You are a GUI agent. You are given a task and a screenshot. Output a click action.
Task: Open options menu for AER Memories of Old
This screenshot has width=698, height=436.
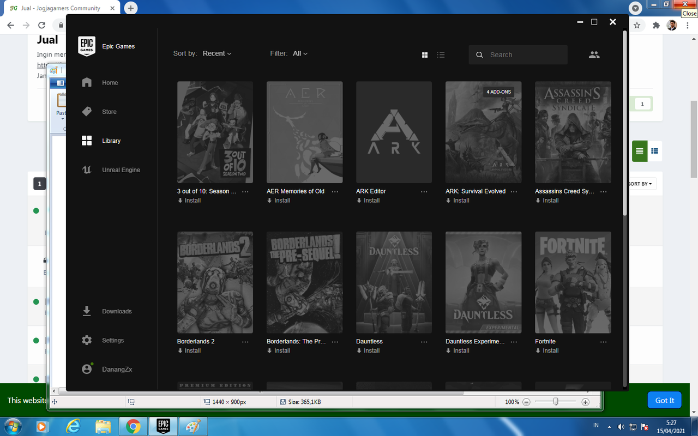click(335, 192)
